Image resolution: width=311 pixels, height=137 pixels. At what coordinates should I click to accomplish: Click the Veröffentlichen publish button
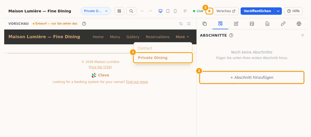[x=257, y=11]
